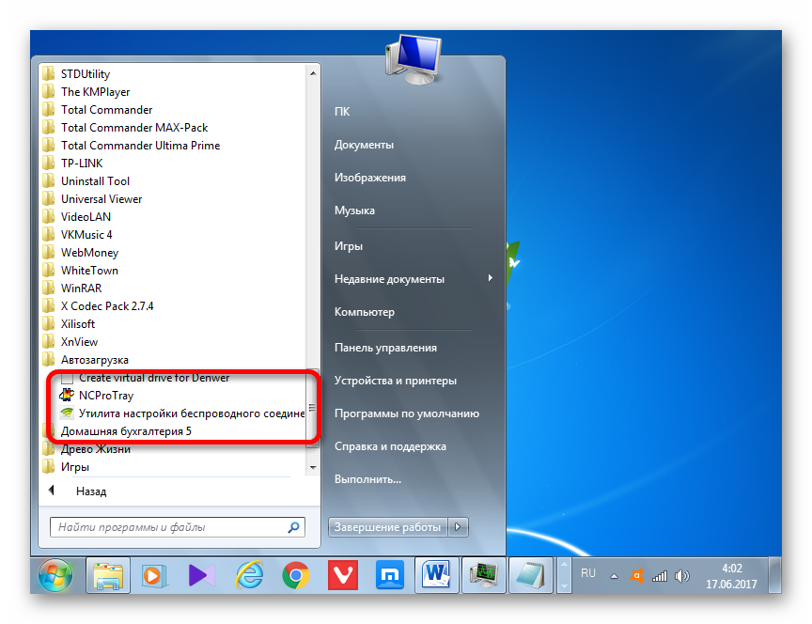812x624 pixels.
Task: Open the WebMoney folder
Action: pyautogui.click(x=81, y=253)
